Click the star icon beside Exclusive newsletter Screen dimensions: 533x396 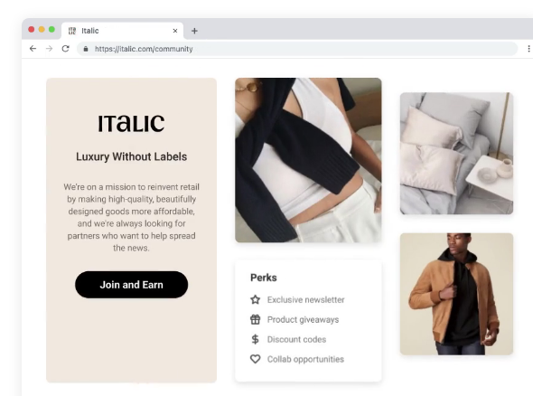[256, 300]
